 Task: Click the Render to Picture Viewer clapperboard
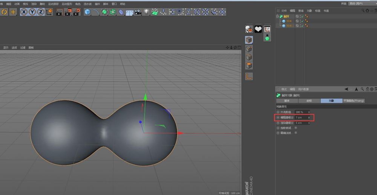(68, 12)
